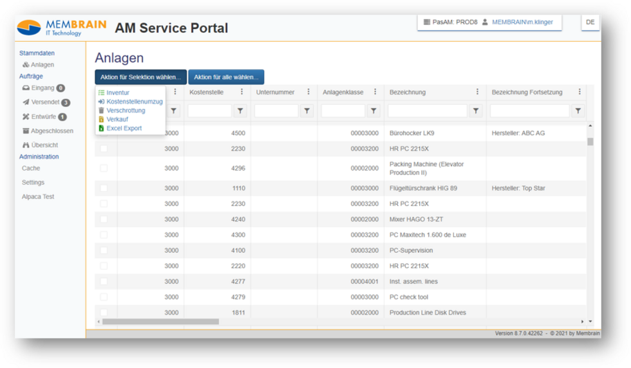Click the filter icon for Bezeichnung column
The height and width of the screenshot is (368, 631).
(x=475, y=111)
